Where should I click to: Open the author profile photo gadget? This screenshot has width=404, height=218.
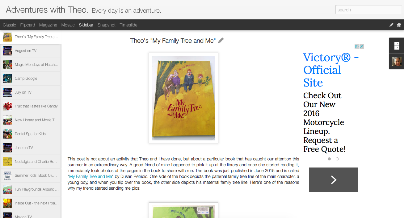click(x=397, y=62)
